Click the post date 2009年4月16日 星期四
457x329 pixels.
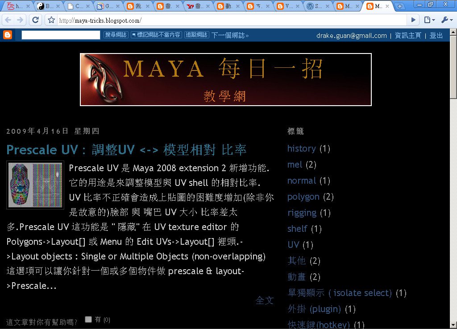[53, 131]
